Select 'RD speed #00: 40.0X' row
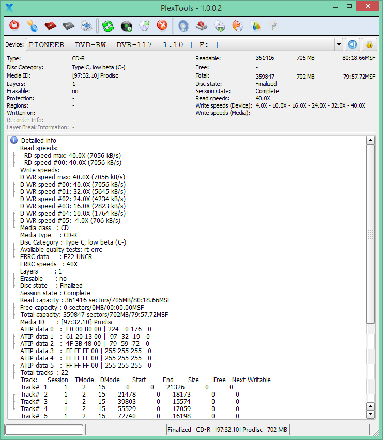383x440 pixels. [73, 163]
